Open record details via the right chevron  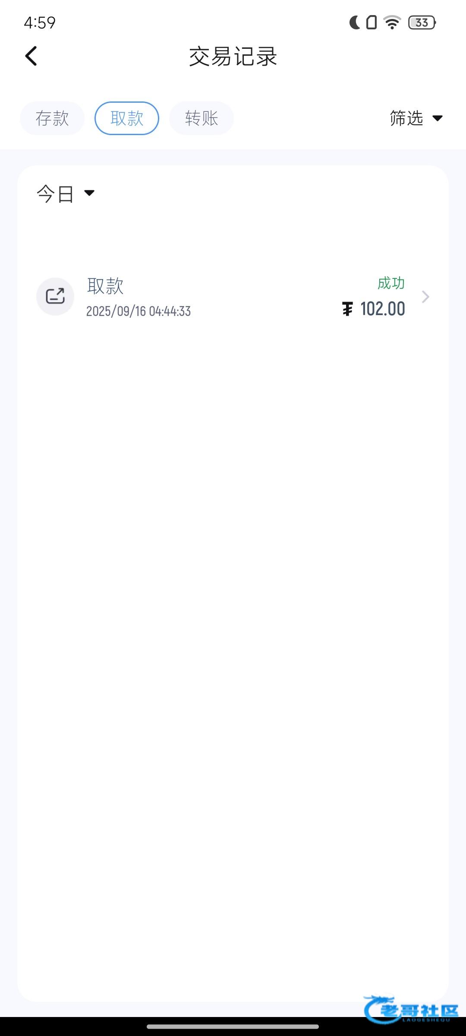tap(425, 297)
